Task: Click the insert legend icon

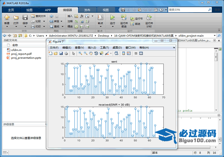Action: point(129,53)
